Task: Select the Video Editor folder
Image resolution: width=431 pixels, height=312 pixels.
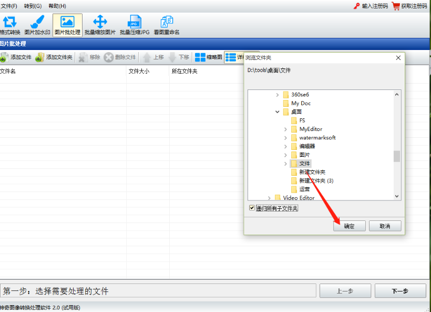Action: tap(295, 198)
